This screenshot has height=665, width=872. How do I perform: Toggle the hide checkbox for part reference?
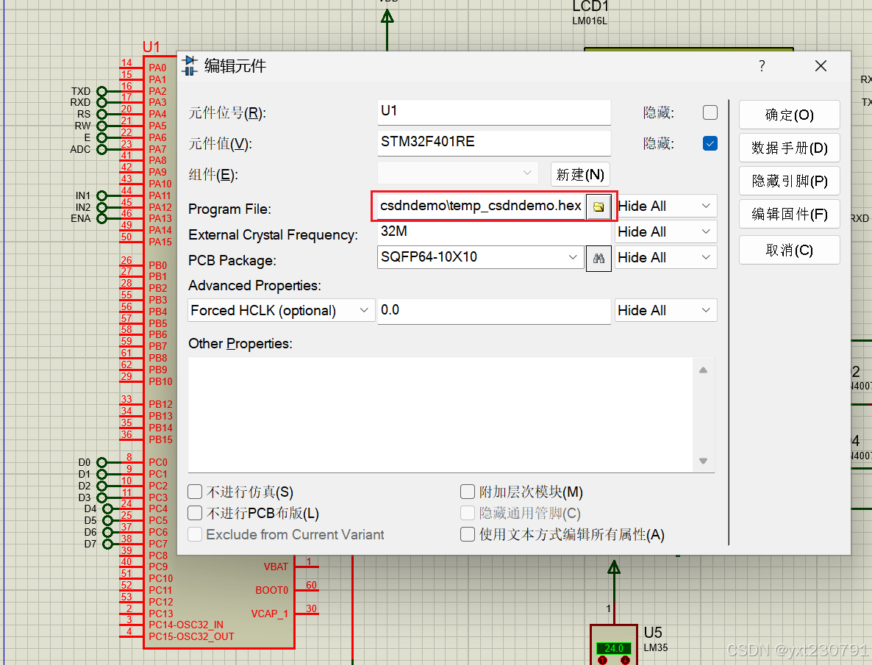[x=710, y=112]
